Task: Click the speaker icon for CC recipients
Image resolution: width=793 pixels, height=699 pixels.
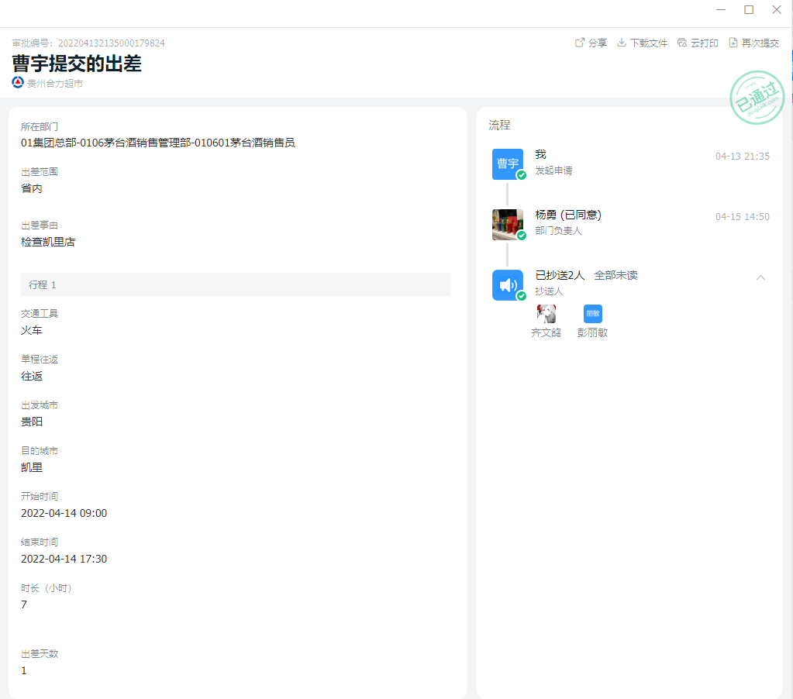Action: (x=508, y=285)
